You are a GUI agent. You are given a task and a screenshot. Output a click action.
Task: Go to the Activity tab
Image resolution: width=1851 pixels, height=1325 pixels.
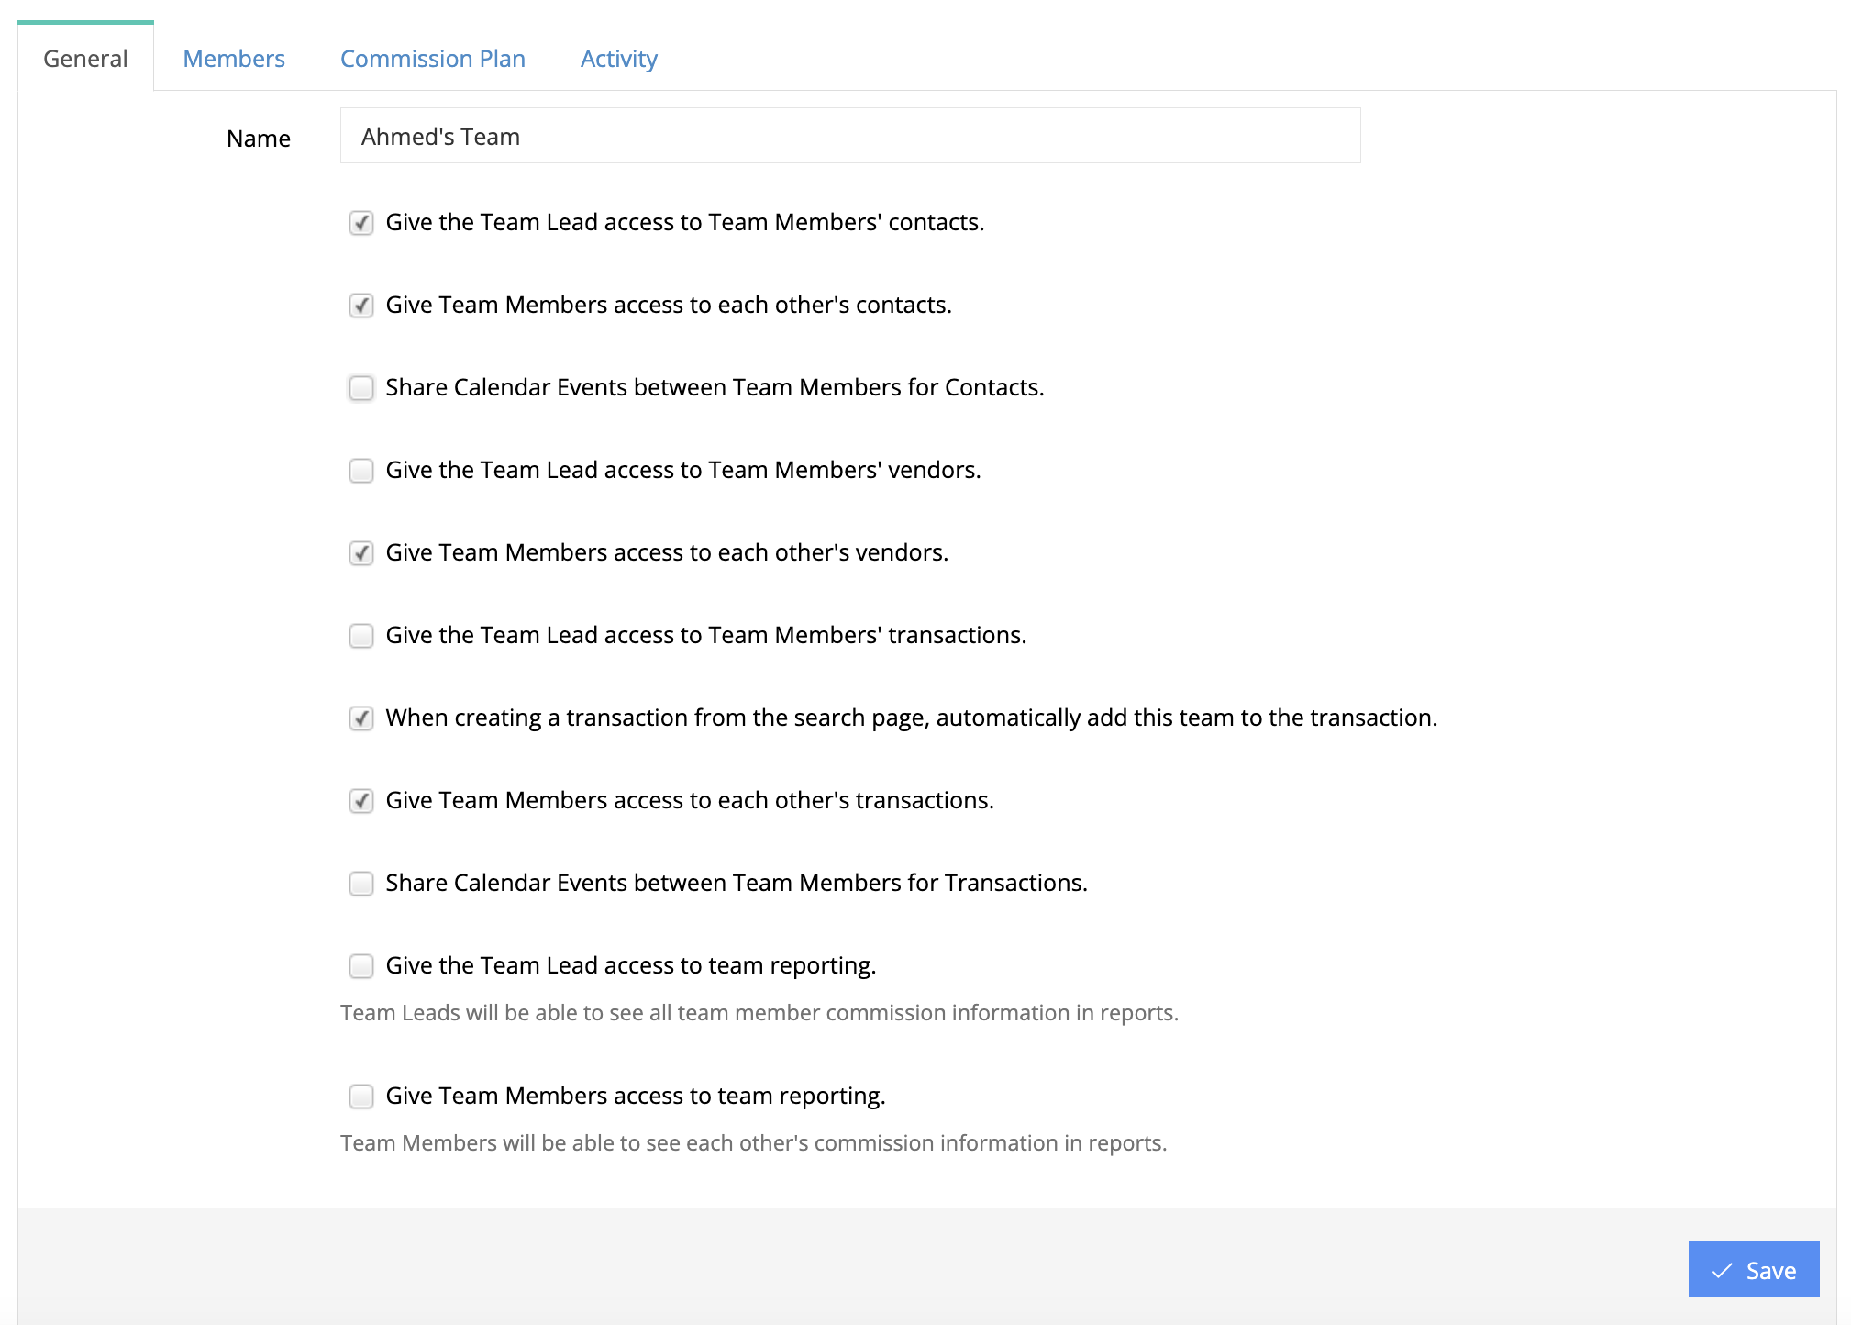tap(618, 59)
